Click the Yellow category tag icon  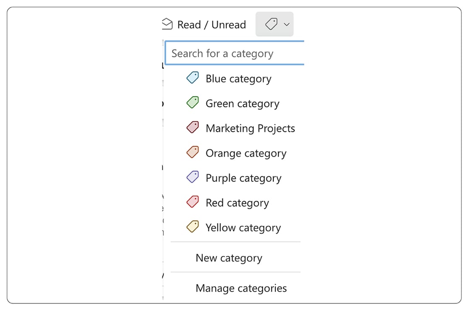(192, 226)
